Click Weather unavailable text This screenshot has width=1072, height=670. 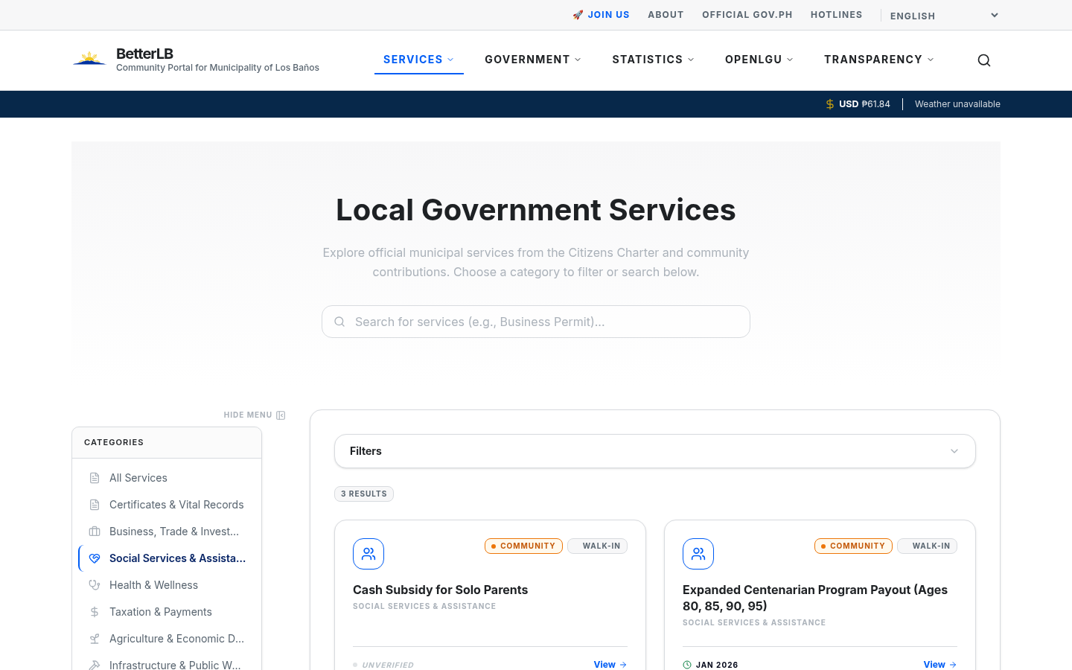957,104
